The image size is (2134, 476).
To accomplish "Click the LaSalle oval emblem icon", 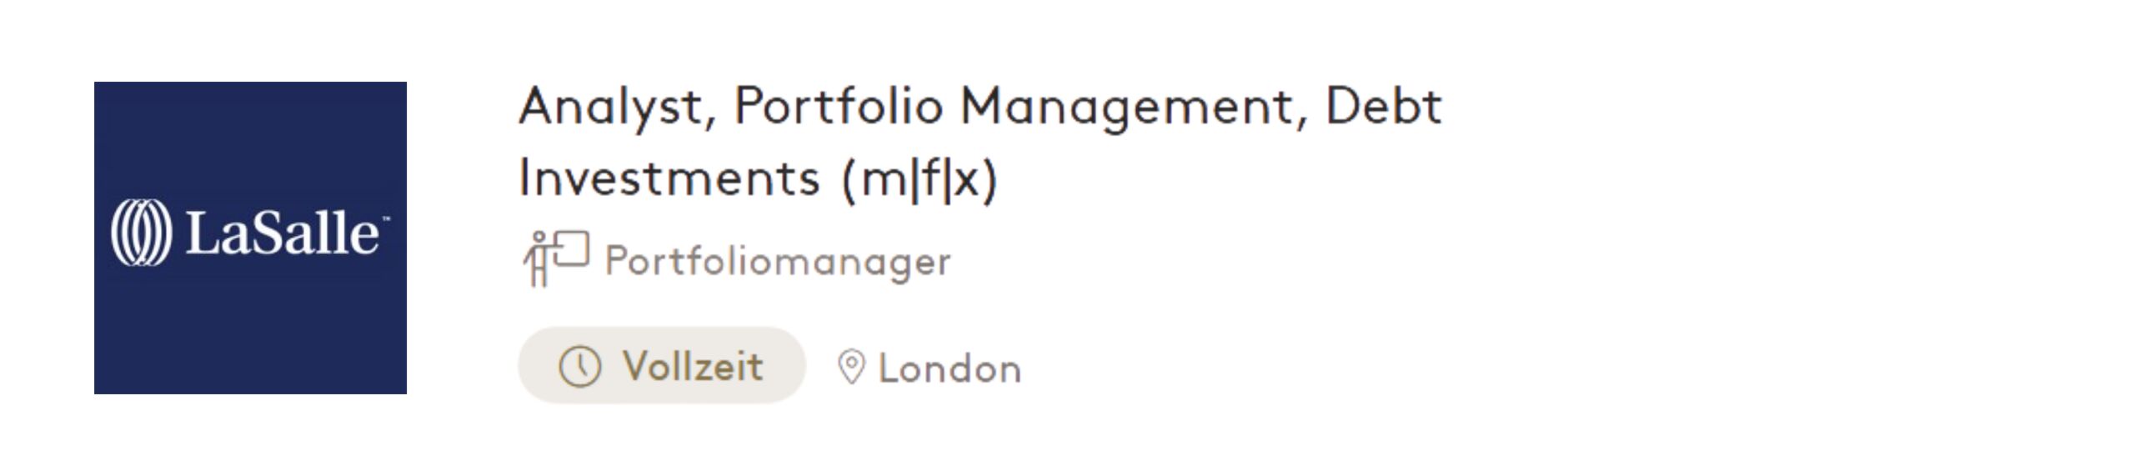I will point(141,233).
